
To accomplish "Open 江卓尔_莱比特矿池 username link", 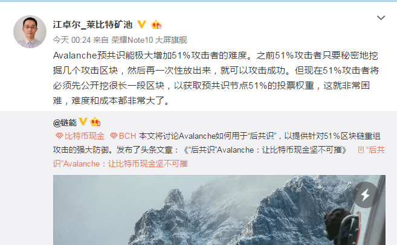I will pyautogui.click(x=92, y=25).
